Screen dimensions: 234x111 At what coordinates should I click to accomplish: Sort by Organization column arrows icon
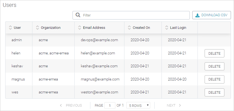tap(38, 28)
